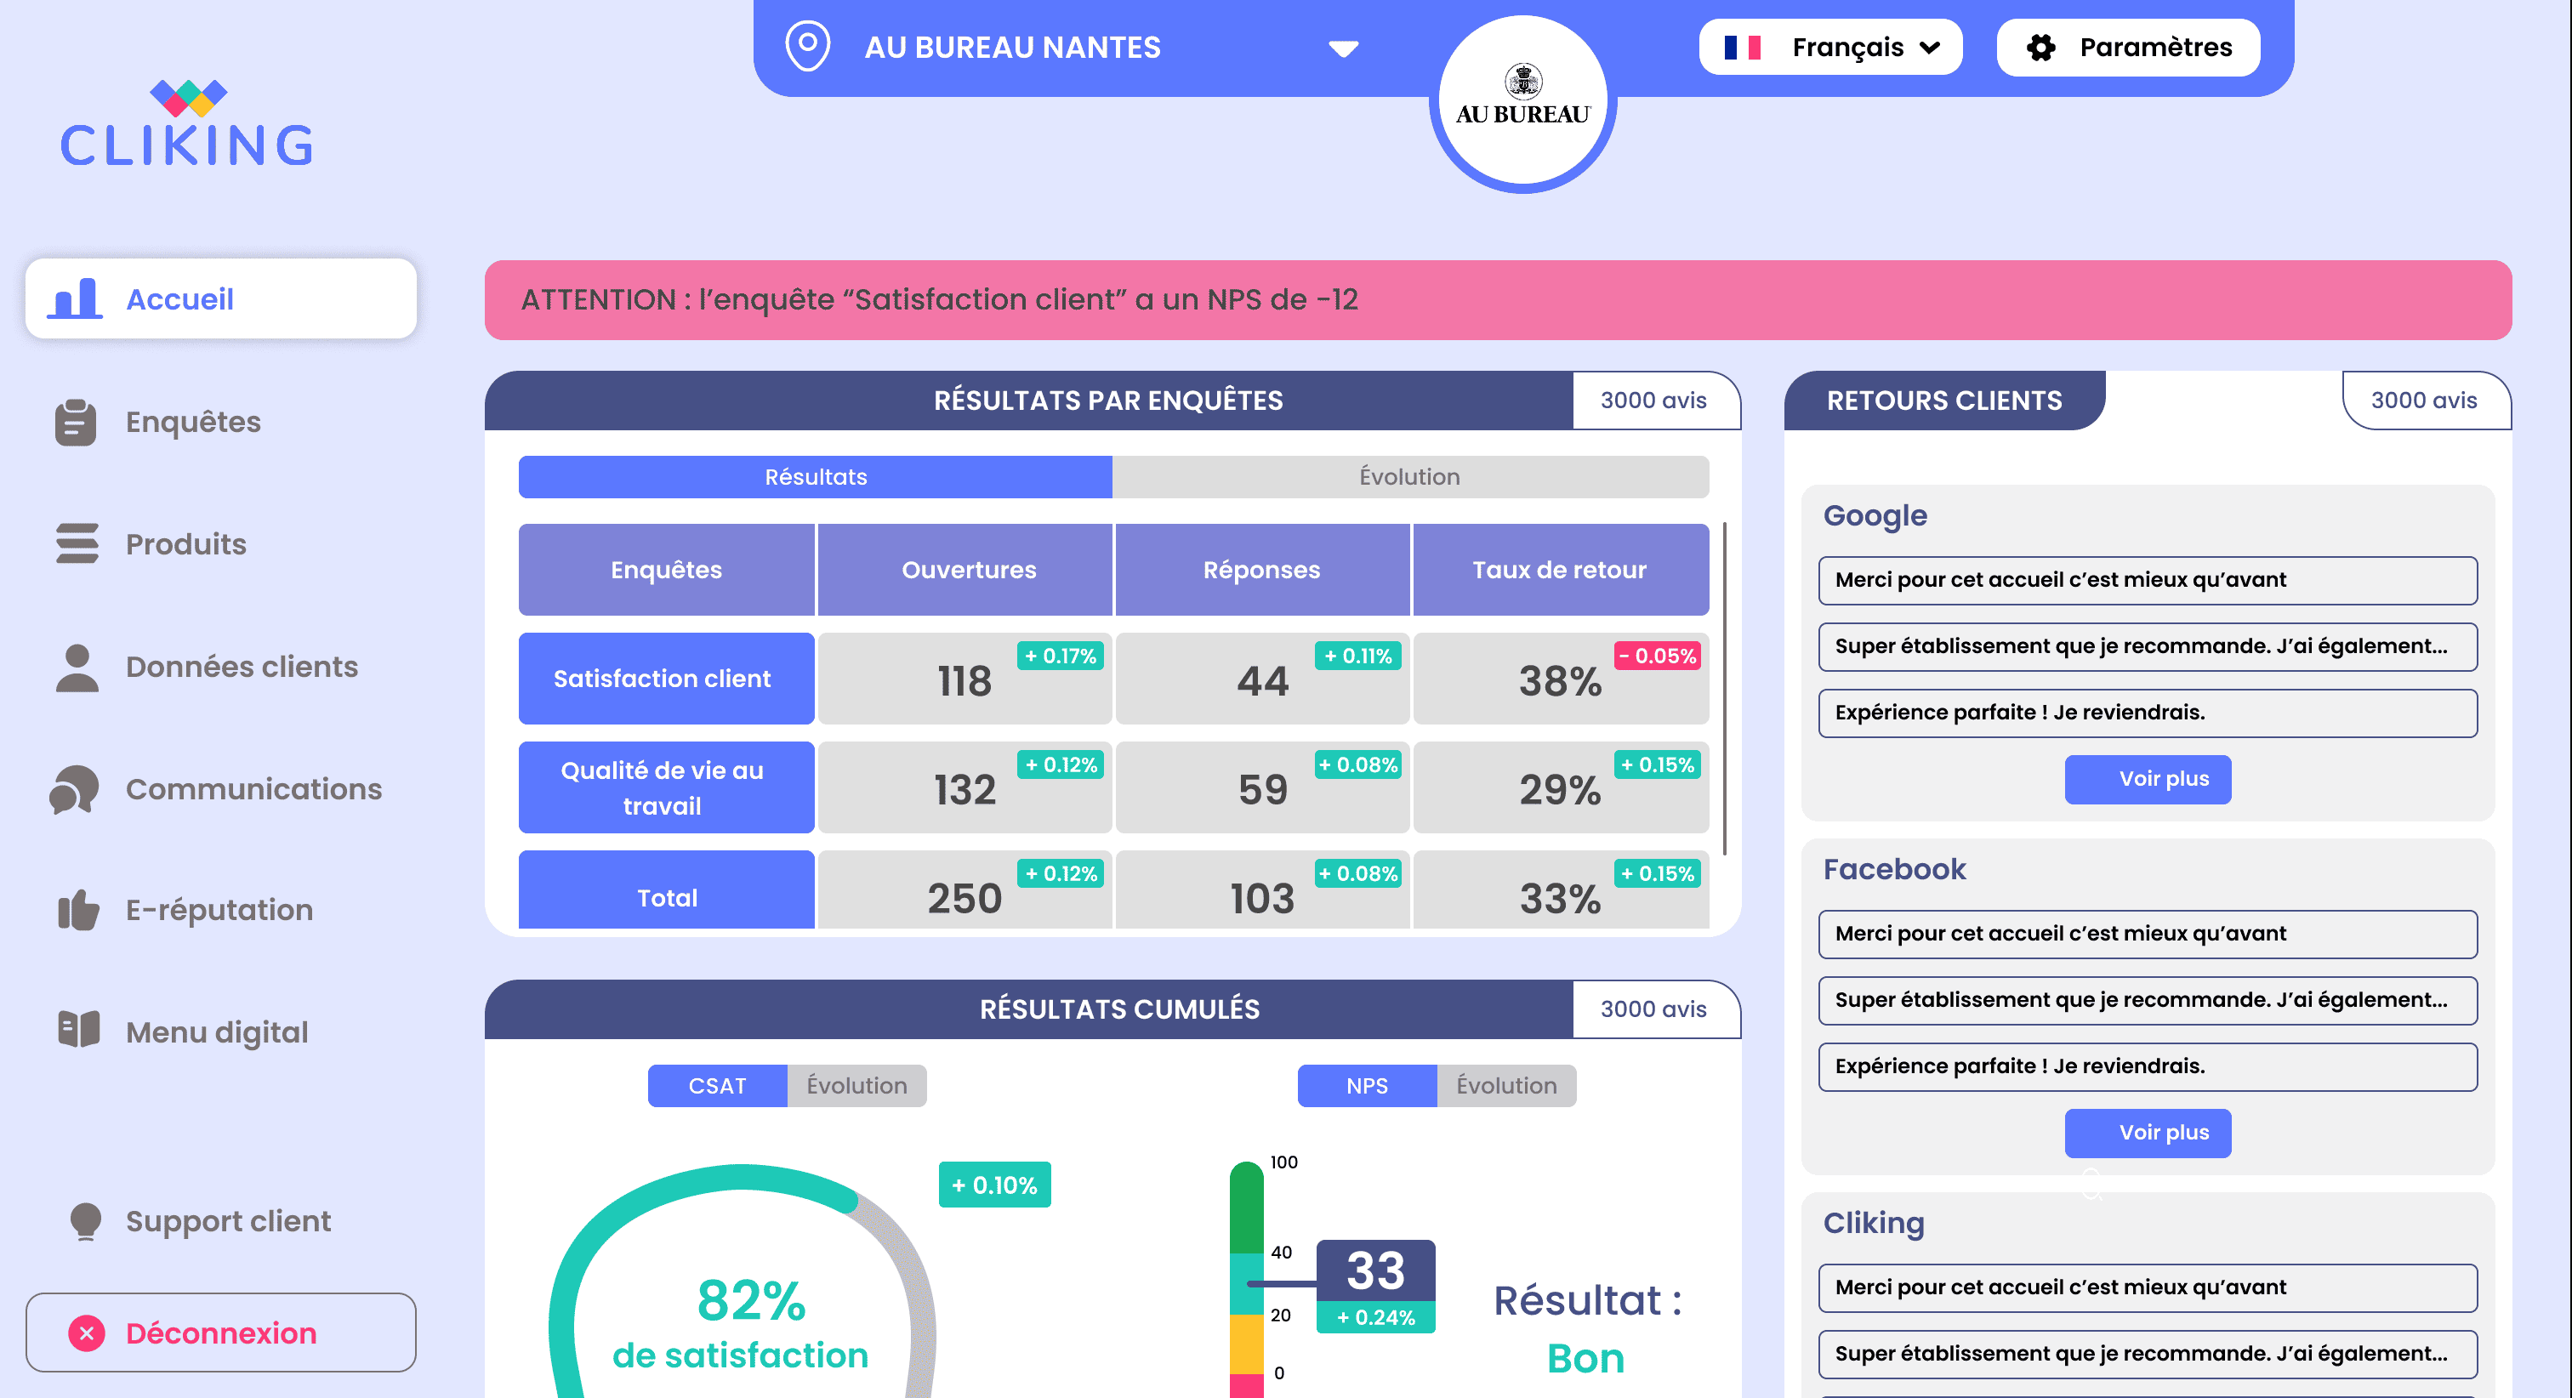Image resolution: width=2572 pixels, height=1398 pixels.
Task: Click the E-réputation thumbs-up icon
Action: point(78,910)
